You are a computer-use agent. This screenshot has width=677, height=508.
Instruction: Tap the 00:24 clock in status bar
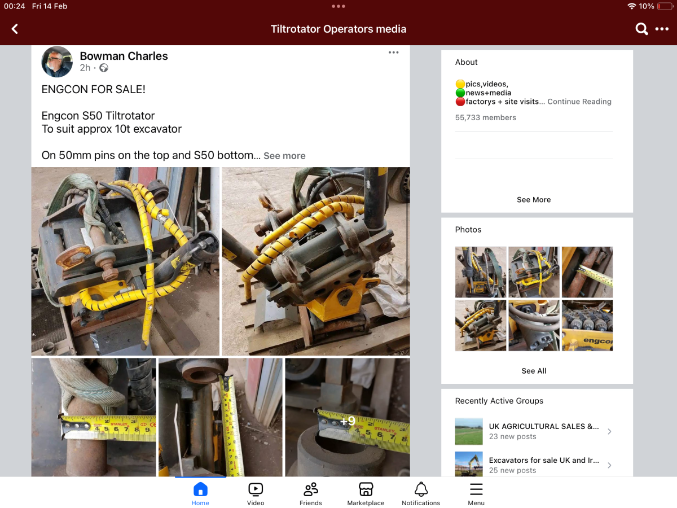[15, 6]
